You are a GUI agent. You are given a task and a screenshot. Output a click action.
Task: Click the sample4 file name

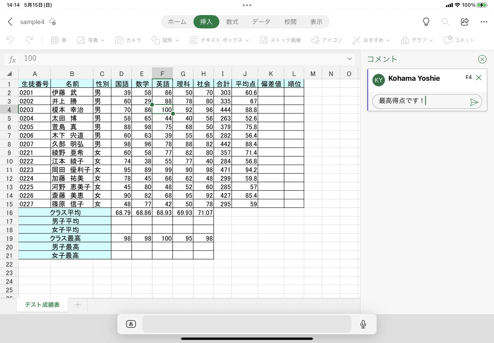pyautogui.click(x=32, y=22)
